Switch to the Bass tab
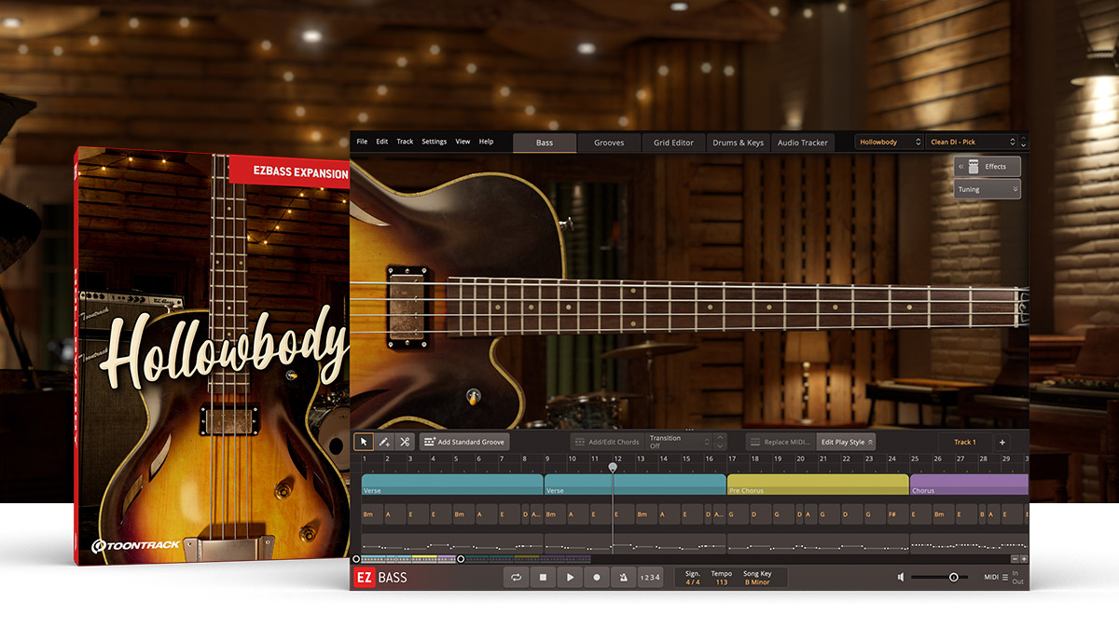 click(x=545, y=143)
